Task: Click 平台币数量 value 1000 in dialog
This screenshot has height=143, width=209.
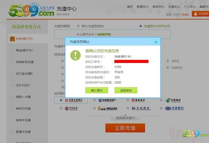Action: (x=118, y=83)
